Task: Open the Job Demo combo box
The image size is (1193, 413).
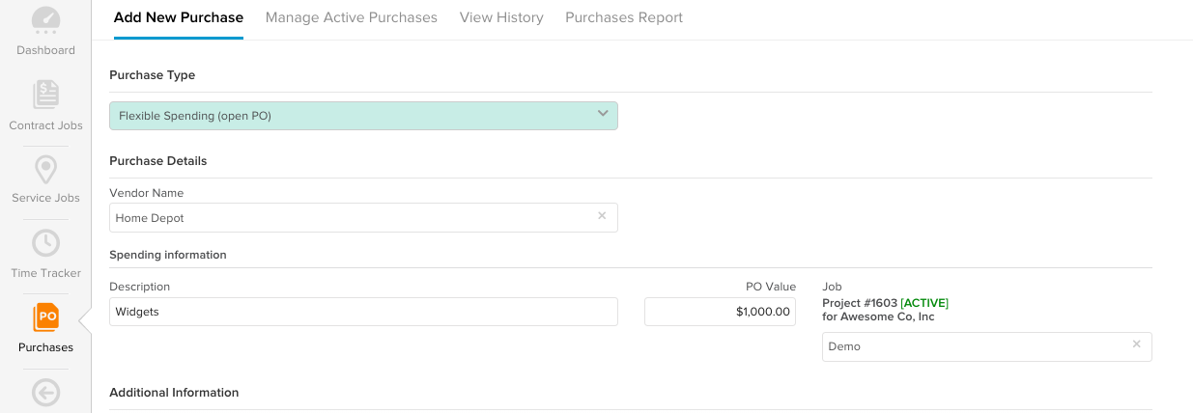Action: coord(987,346)
